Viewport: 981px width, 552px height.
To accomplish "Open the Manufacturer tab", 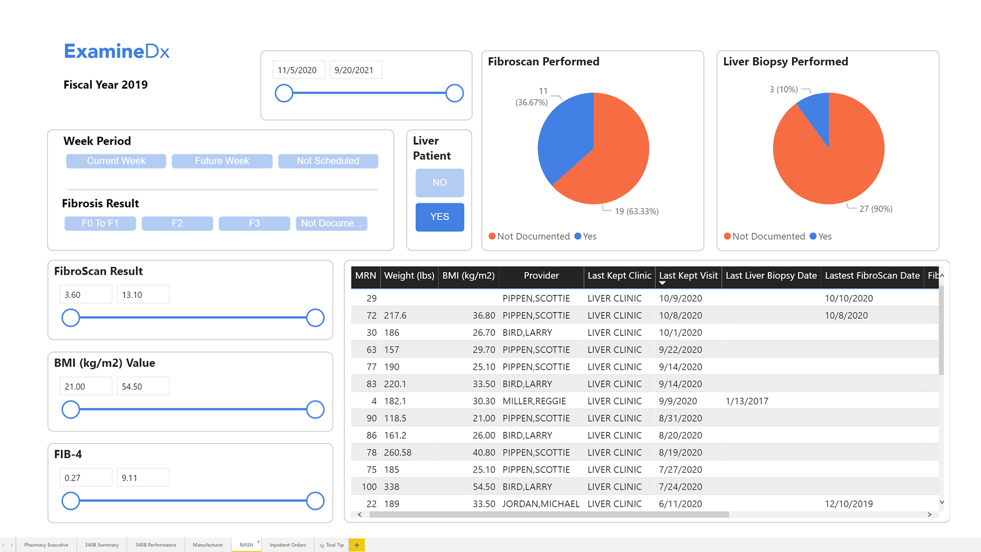I will click(208, 545).
